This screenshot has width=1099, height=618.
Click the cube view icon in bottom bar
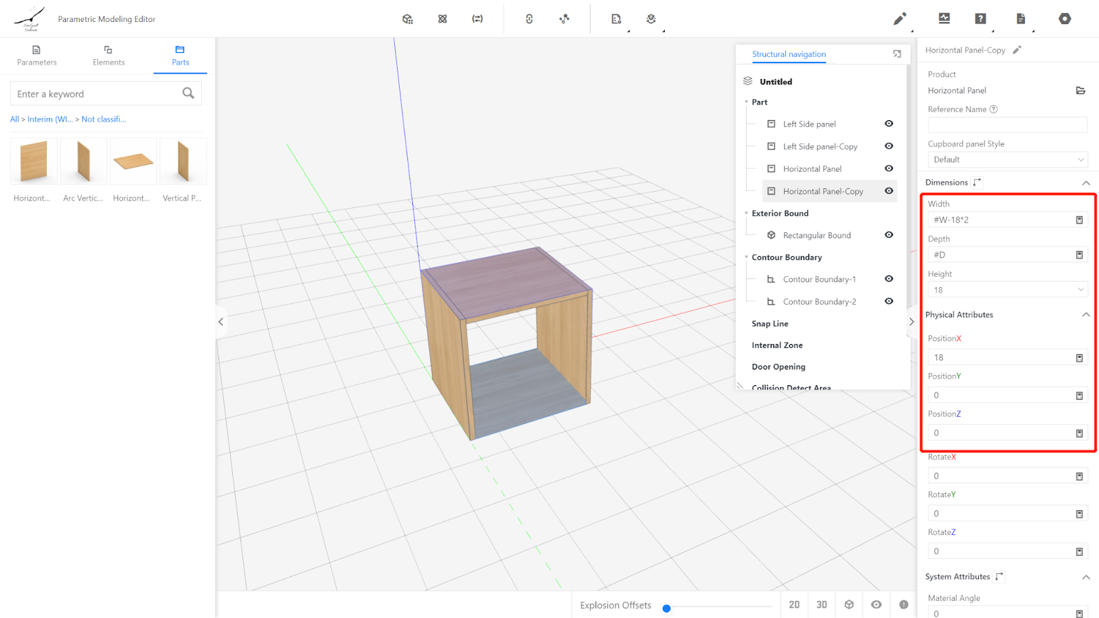(849, 604)
